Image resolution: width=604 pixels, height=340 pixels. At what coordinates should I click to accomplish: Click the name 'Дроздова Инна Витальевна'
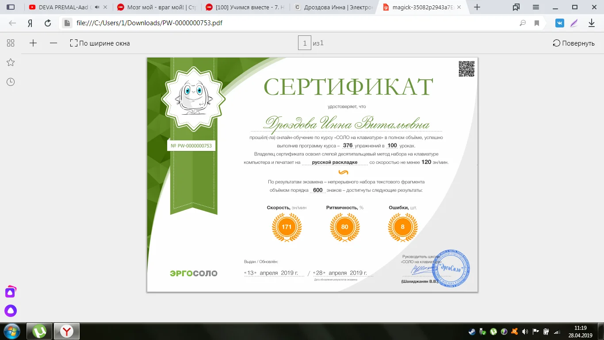[x=347, y=123]
